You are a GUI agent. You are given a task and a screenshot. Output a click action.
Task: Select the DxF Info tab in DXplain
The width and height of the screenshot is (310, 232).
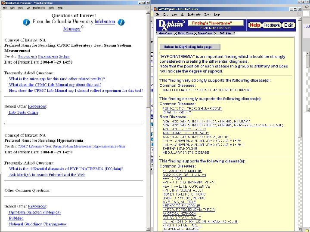(x=225, y=33)
